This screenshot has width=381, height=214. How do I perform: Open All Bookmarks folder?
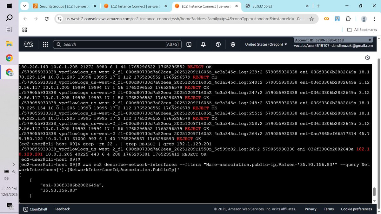click(362, 30)
